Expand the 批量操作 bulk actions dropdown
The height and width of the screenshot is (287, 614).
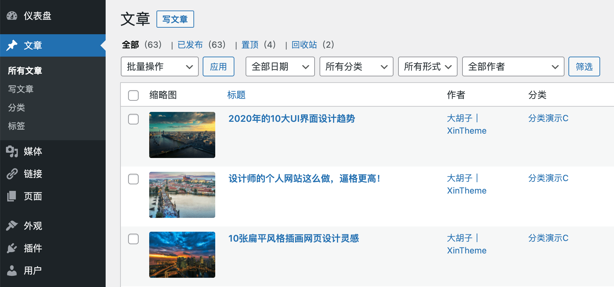159,66
